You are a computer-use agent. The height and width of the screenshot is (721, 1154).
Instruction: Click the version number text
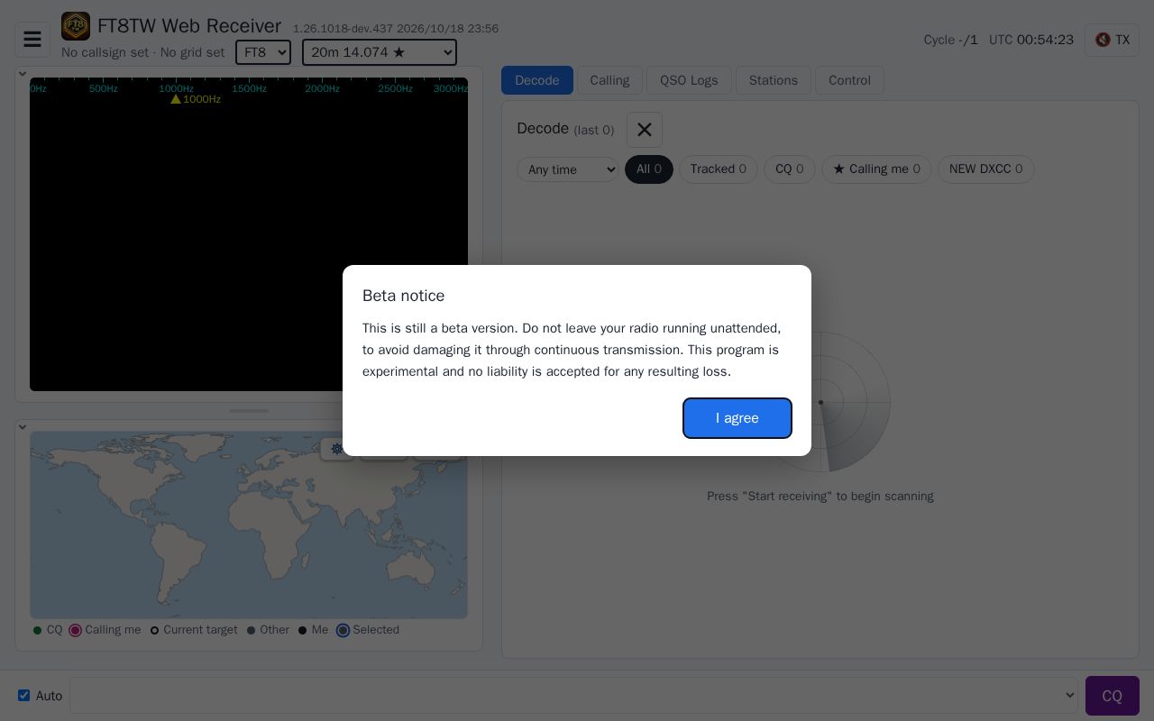pos(396,29)
